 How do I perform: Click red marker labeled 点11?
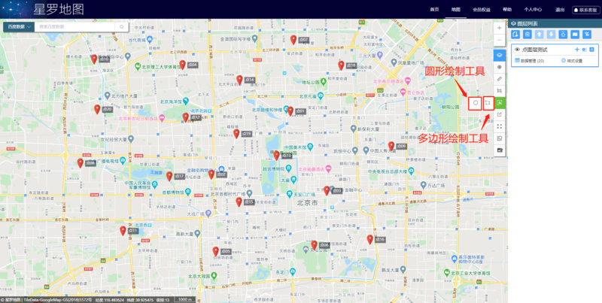(123, 231)
